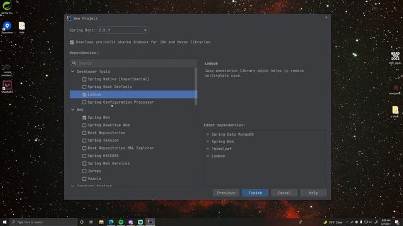403x226 pixels.
Task: Open Task View on the taskbar
Action: (x=91, y=222)
